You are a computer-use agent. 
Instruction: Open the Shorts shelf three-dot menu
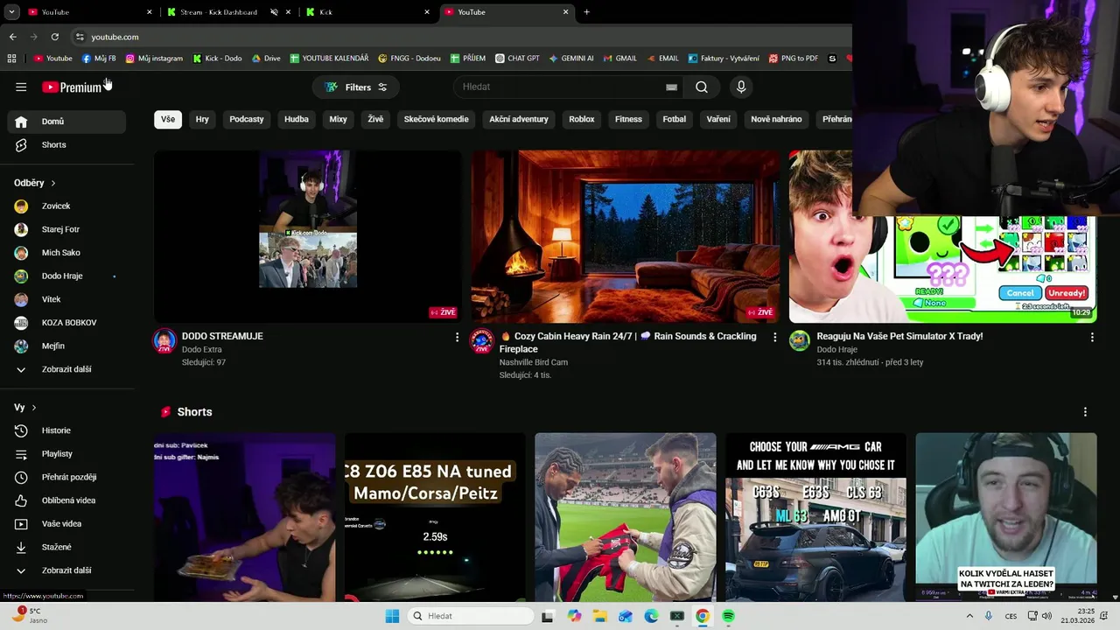click(1085, 412)
